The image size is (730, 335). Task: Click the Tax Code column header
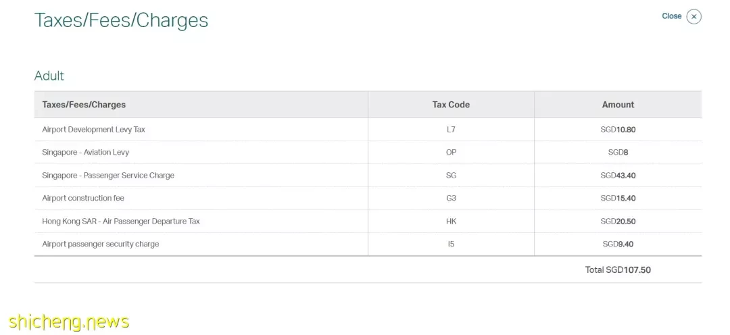coord(451,105)
